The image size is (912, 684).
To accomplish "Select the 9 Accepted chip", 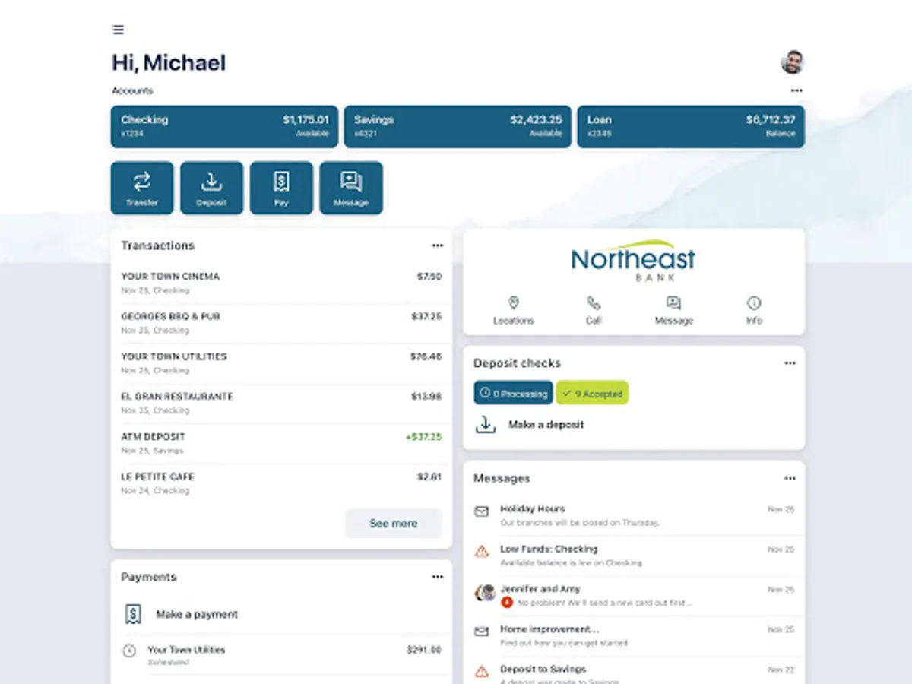I will click(x=593, y=394).
